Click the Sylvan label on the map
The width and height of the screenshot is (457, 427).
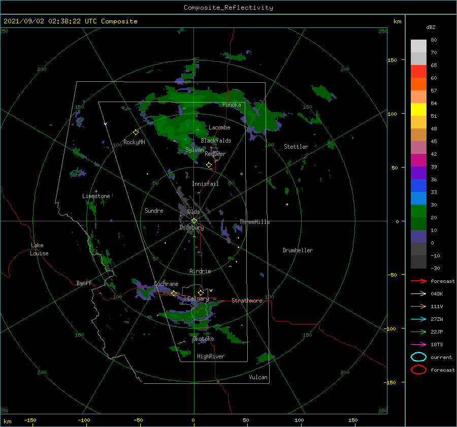[x=194, y=150]
